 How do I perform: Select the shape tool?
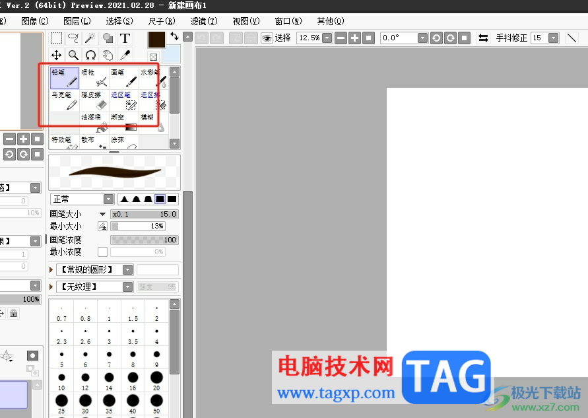pos(108,38)
